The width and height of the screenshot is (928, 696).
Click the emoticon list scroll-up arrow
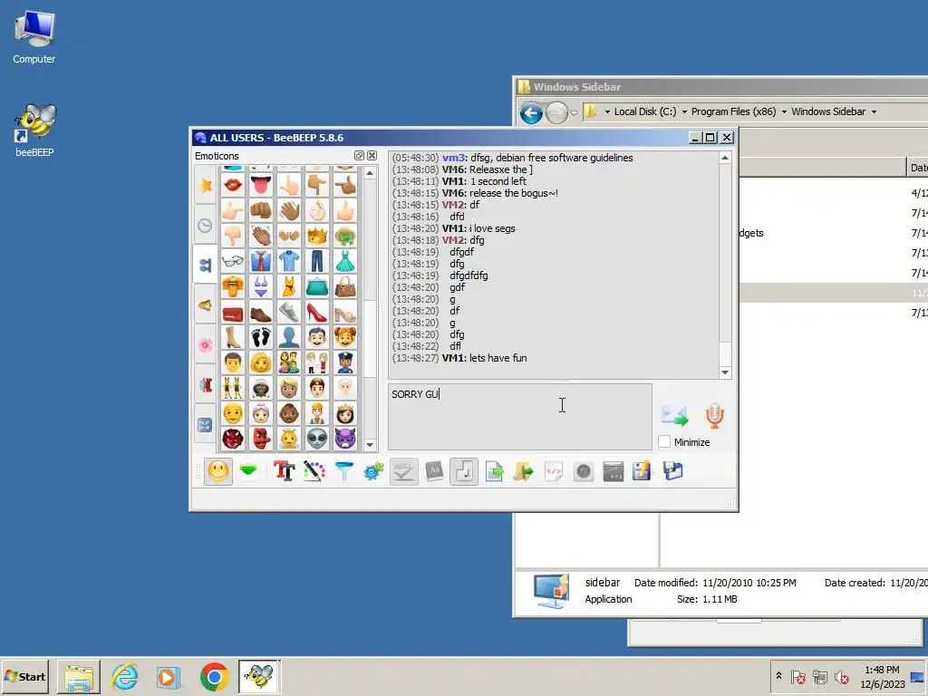(370, 173)
